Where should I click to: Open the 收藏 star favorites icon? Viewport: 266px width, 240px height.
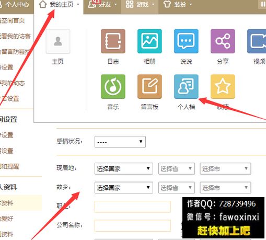coord(223,87)
